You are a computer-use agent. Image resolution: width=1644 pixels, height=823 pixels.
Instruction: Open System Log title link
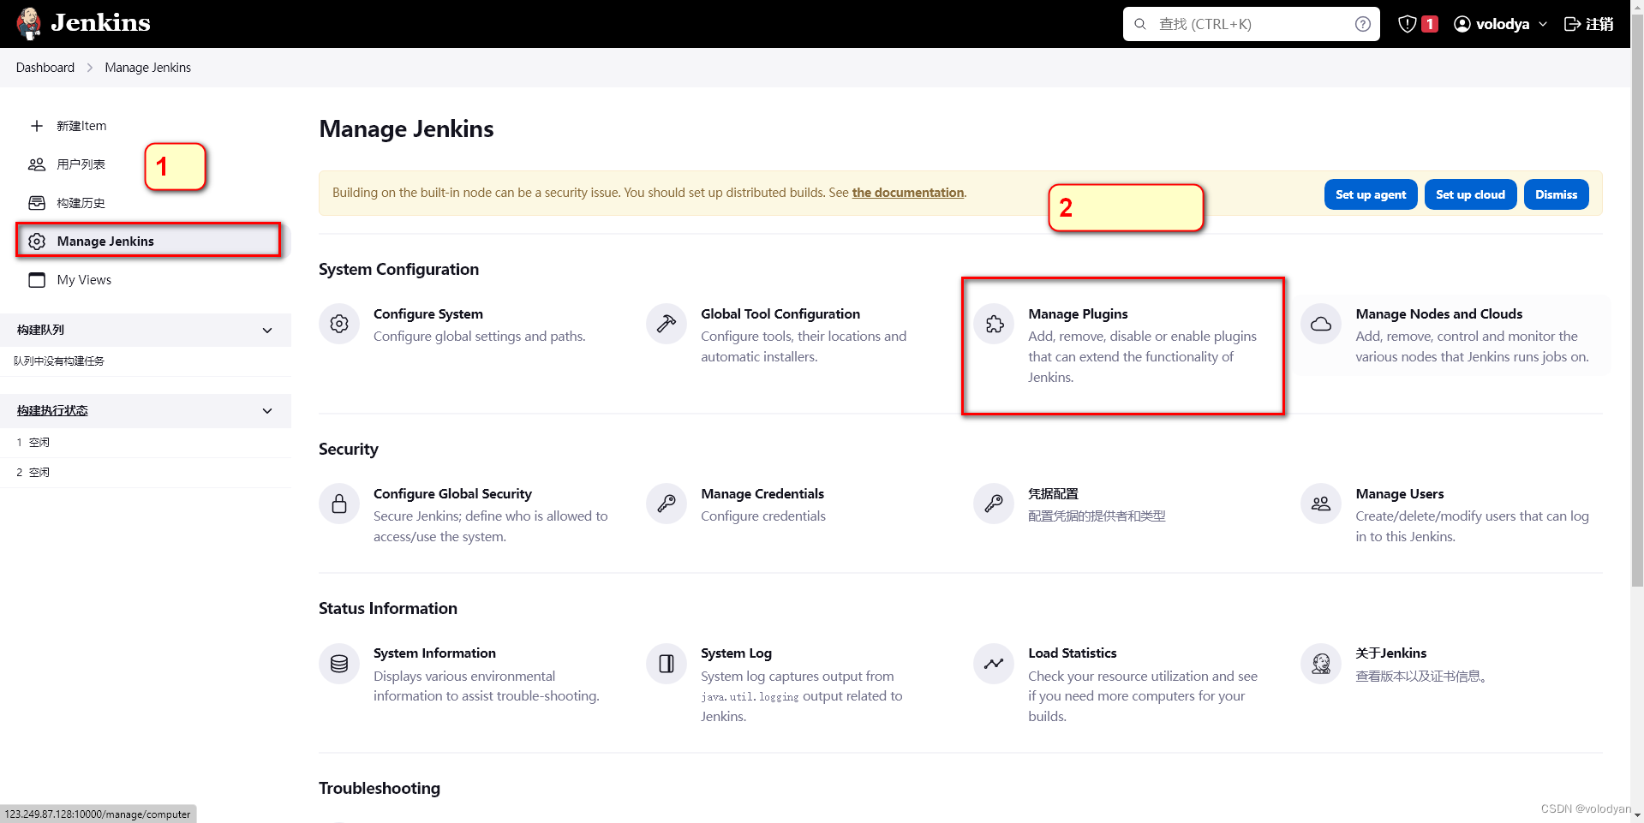coord(736,653)
